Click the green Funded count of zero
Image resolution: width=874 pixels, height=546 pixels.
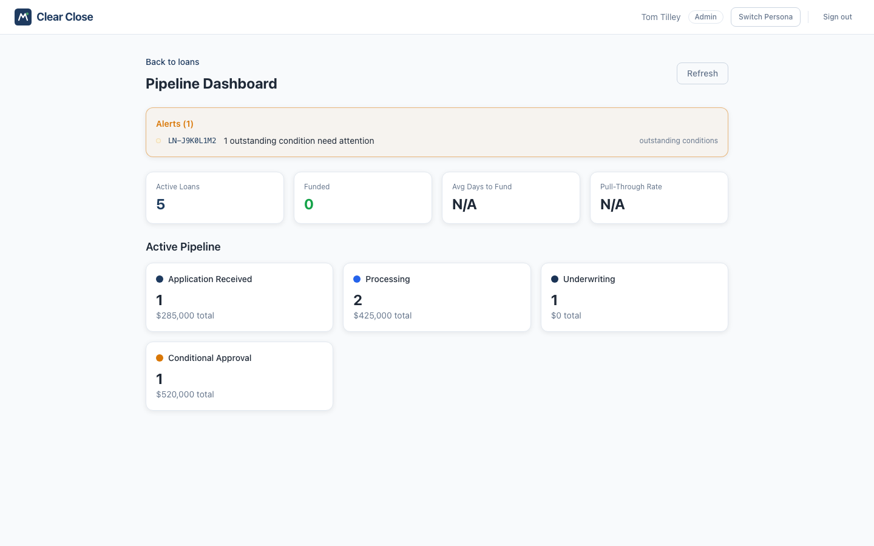point(309,204)
